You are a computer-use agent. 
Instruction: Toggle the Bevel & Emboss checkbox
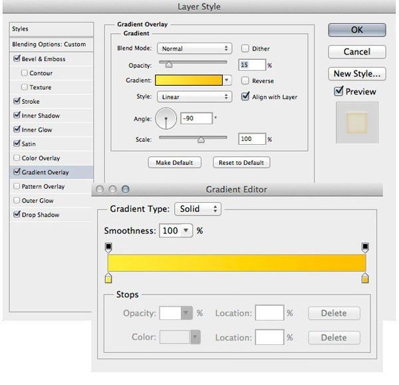click(x=17, y=59)
